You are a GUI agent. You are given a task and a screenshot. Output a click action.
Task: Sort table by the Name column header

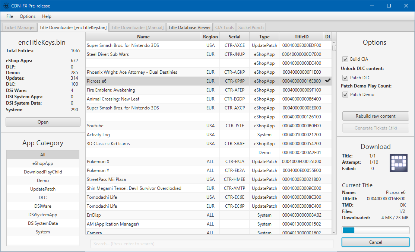143,37
